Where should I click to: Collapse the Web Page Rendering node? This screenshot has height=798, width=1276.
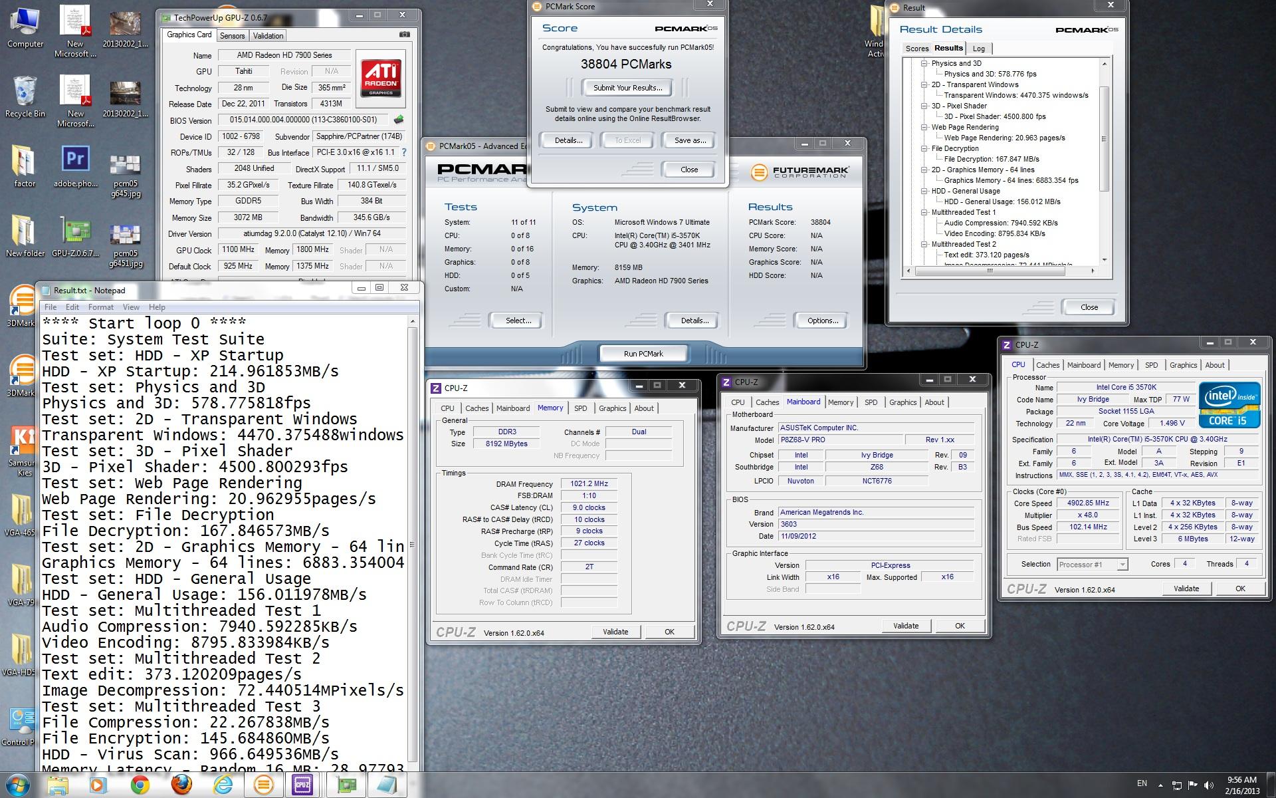[924, 127]
